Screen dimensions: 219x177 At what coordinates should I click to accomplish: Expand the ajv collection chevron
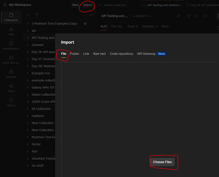(x=28, y=31)
